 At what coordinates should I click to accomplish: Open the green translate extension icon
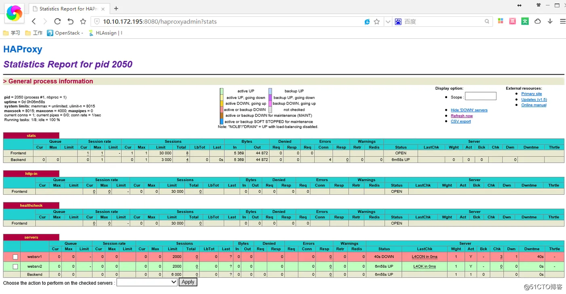(x=525, y=21)
